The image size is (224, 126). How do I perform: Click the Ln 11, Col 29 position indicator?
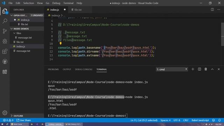coord(144,120)
